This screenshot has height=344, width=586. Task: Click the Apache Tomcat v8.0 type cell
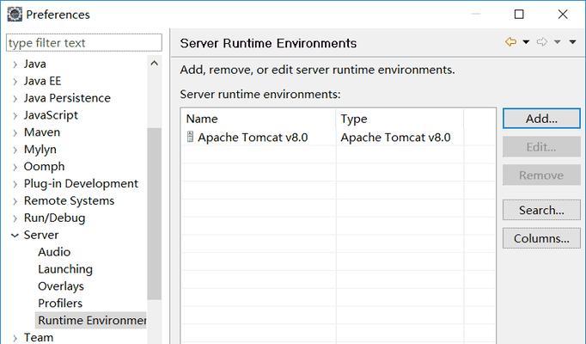pos(395,138)
